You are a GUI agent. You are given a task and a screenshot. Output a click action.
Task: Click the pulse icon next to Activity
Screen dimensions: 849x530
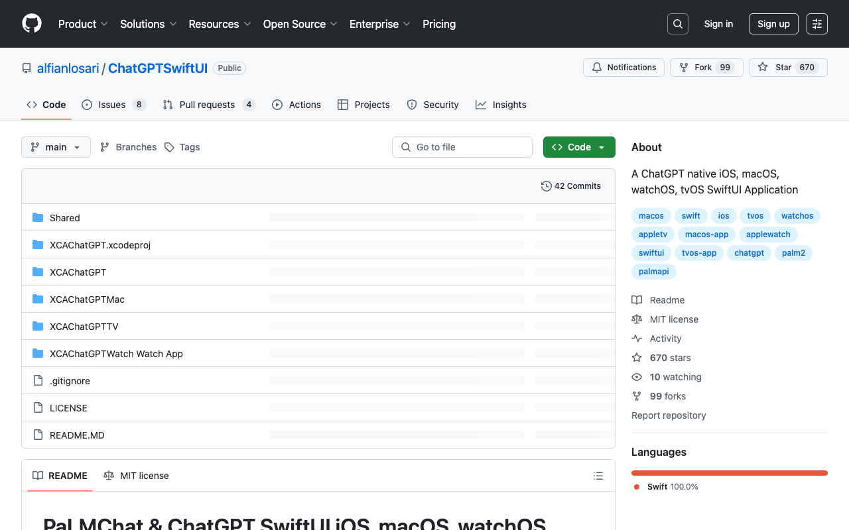click(637, 339)
